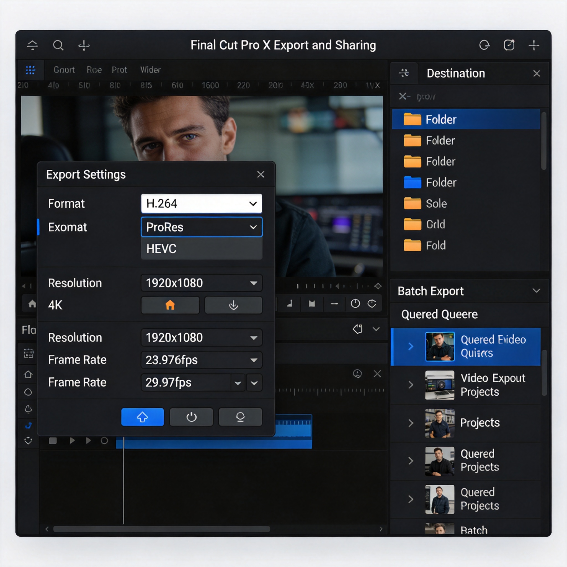Screen dimensions: 567x567
Task: Click the circle shape icon in left sidebar
Action: tap(28, 392)
